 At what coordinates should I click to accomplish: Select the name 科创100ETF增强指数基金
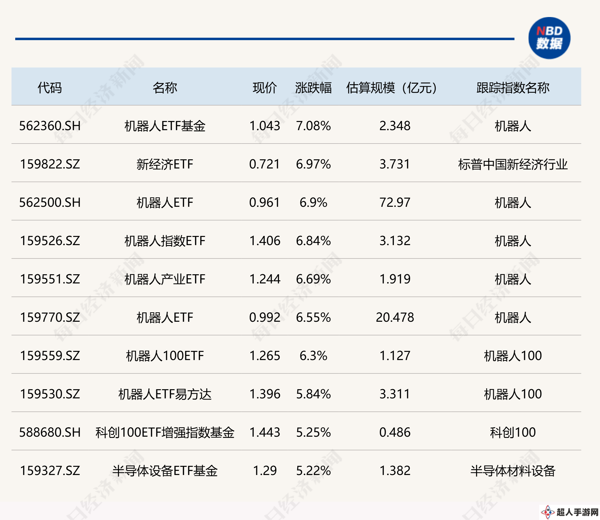[165, 432]
